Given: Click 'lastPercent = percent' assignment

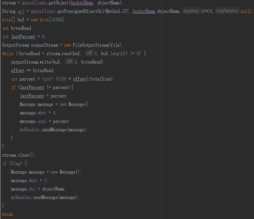Looking at the screenshot, I should (x=44, y=96).
